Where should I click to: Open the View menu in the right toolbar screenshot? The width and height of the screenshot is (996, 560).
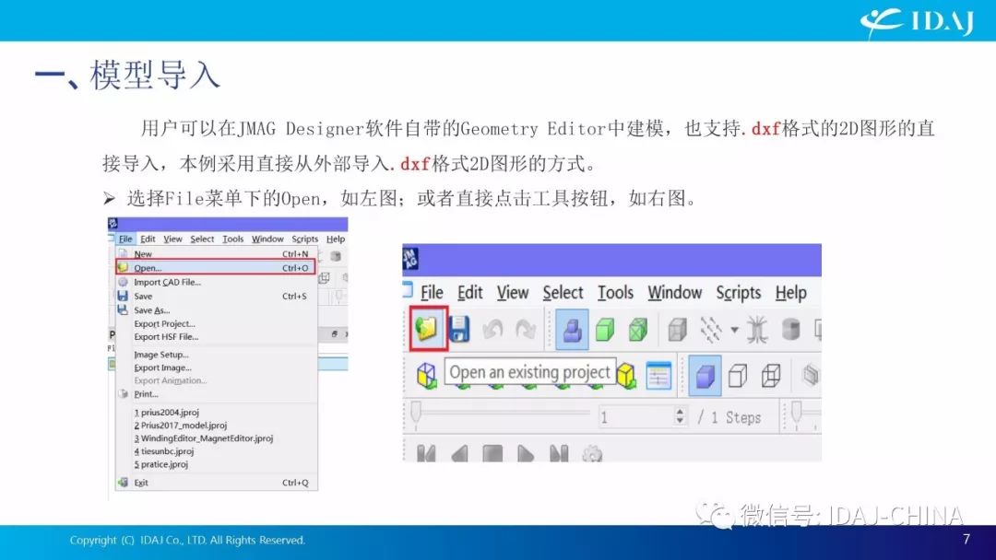(x=513, y=292)
